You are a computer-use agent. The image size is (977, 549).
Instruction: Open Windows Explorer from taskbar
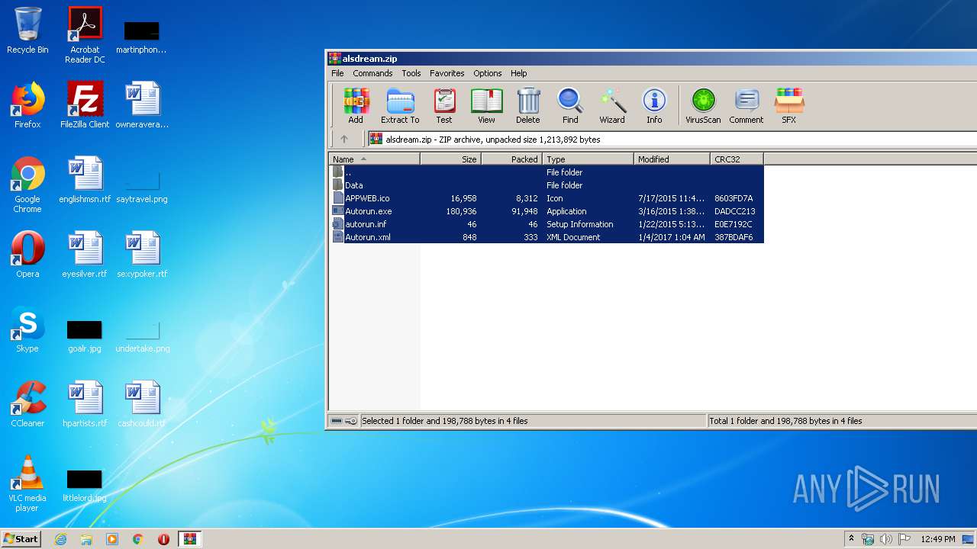coord(86,539)
